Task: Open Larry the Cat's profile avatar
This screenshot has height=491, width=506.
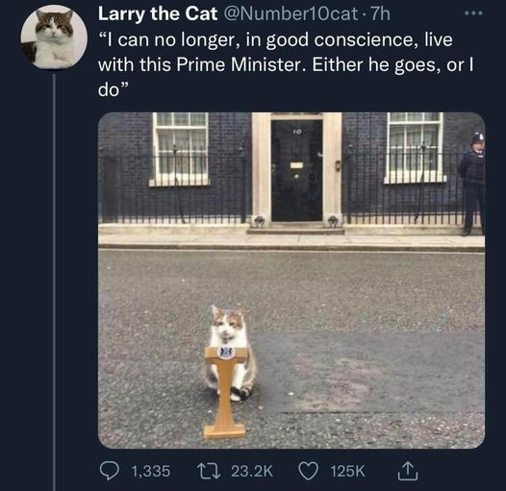Action: click(x=54, y=37)
